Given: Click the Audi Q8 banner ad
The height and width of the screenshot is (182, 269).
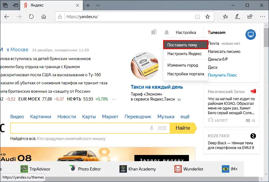Looking at the screenshot, I should [98, 154].
